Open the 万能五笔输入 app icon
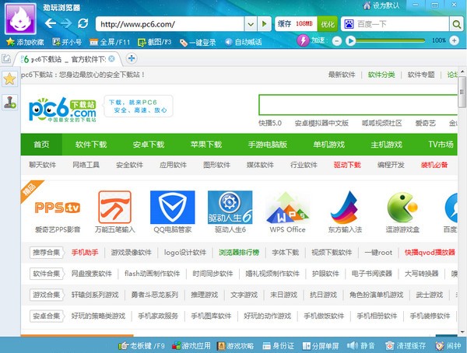 point(114,207)
